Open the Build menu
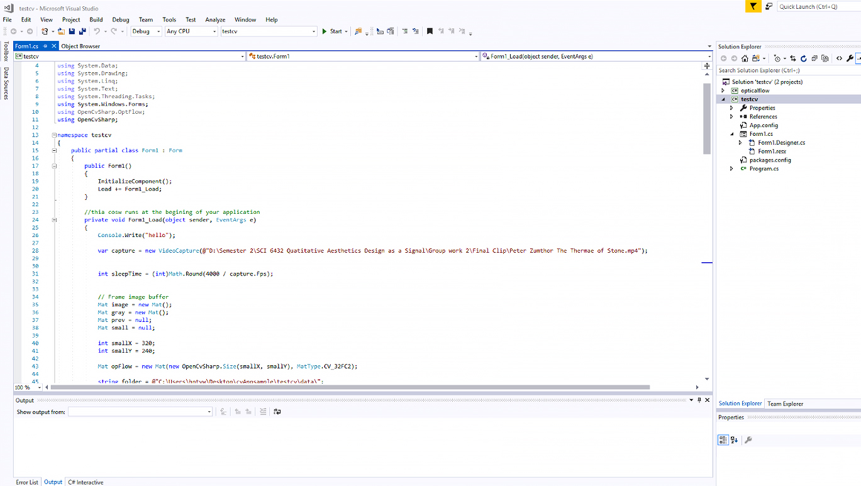Image resolution: width=861 pixels, height=486 pixels. [96, 19]
